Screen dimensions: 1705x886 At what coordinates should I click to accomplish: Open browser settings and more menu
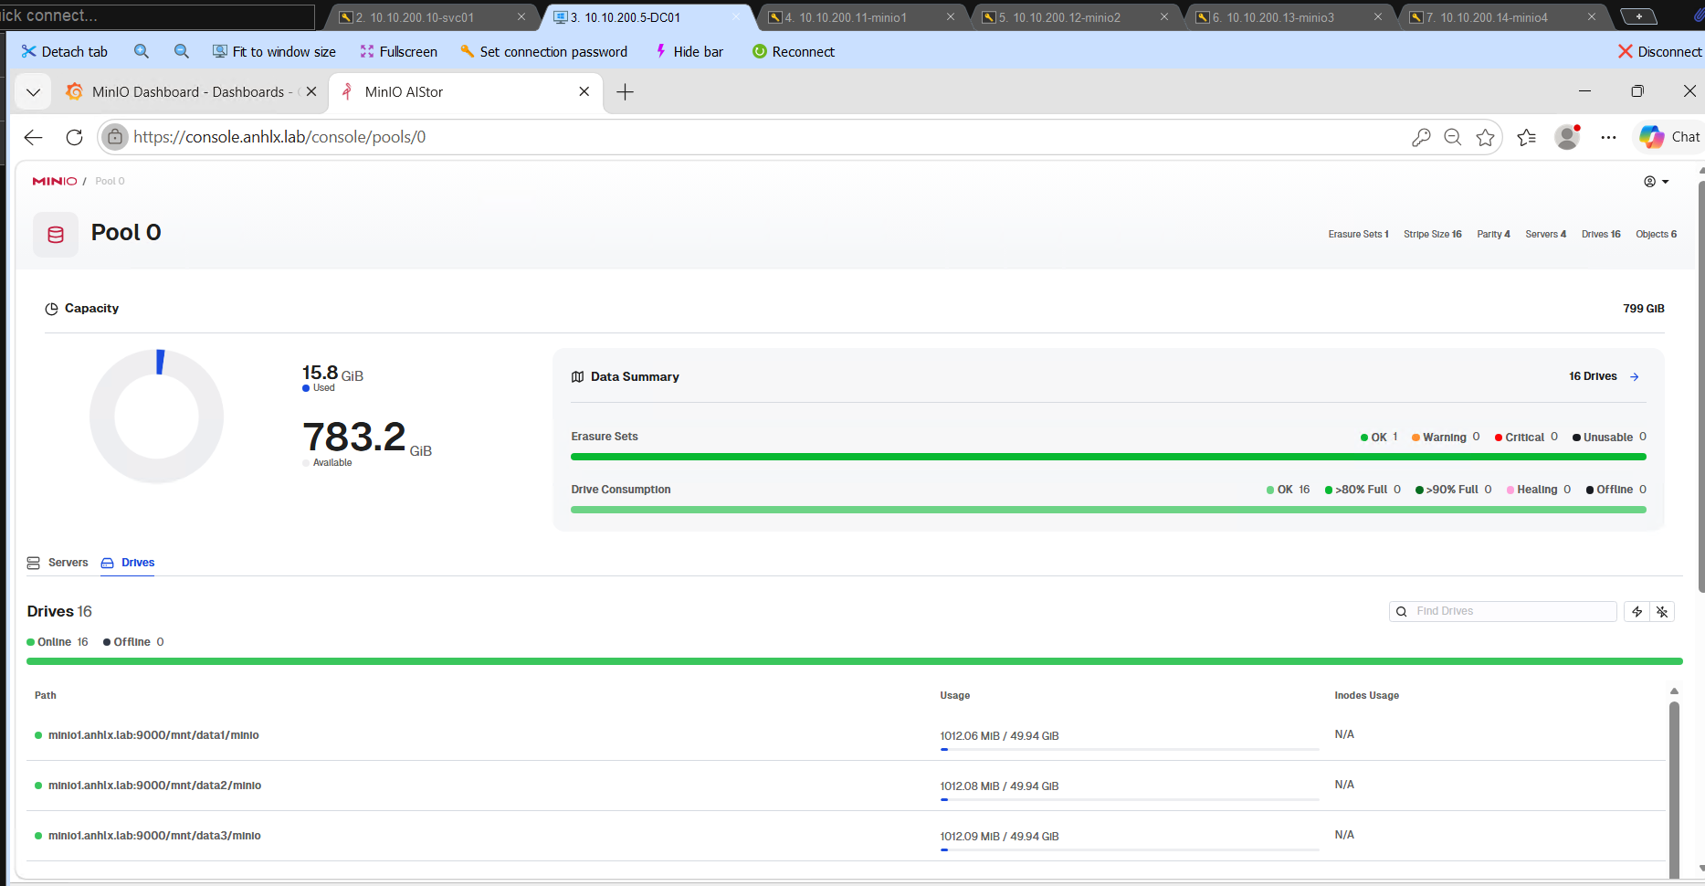click(x=1609, y=137)
